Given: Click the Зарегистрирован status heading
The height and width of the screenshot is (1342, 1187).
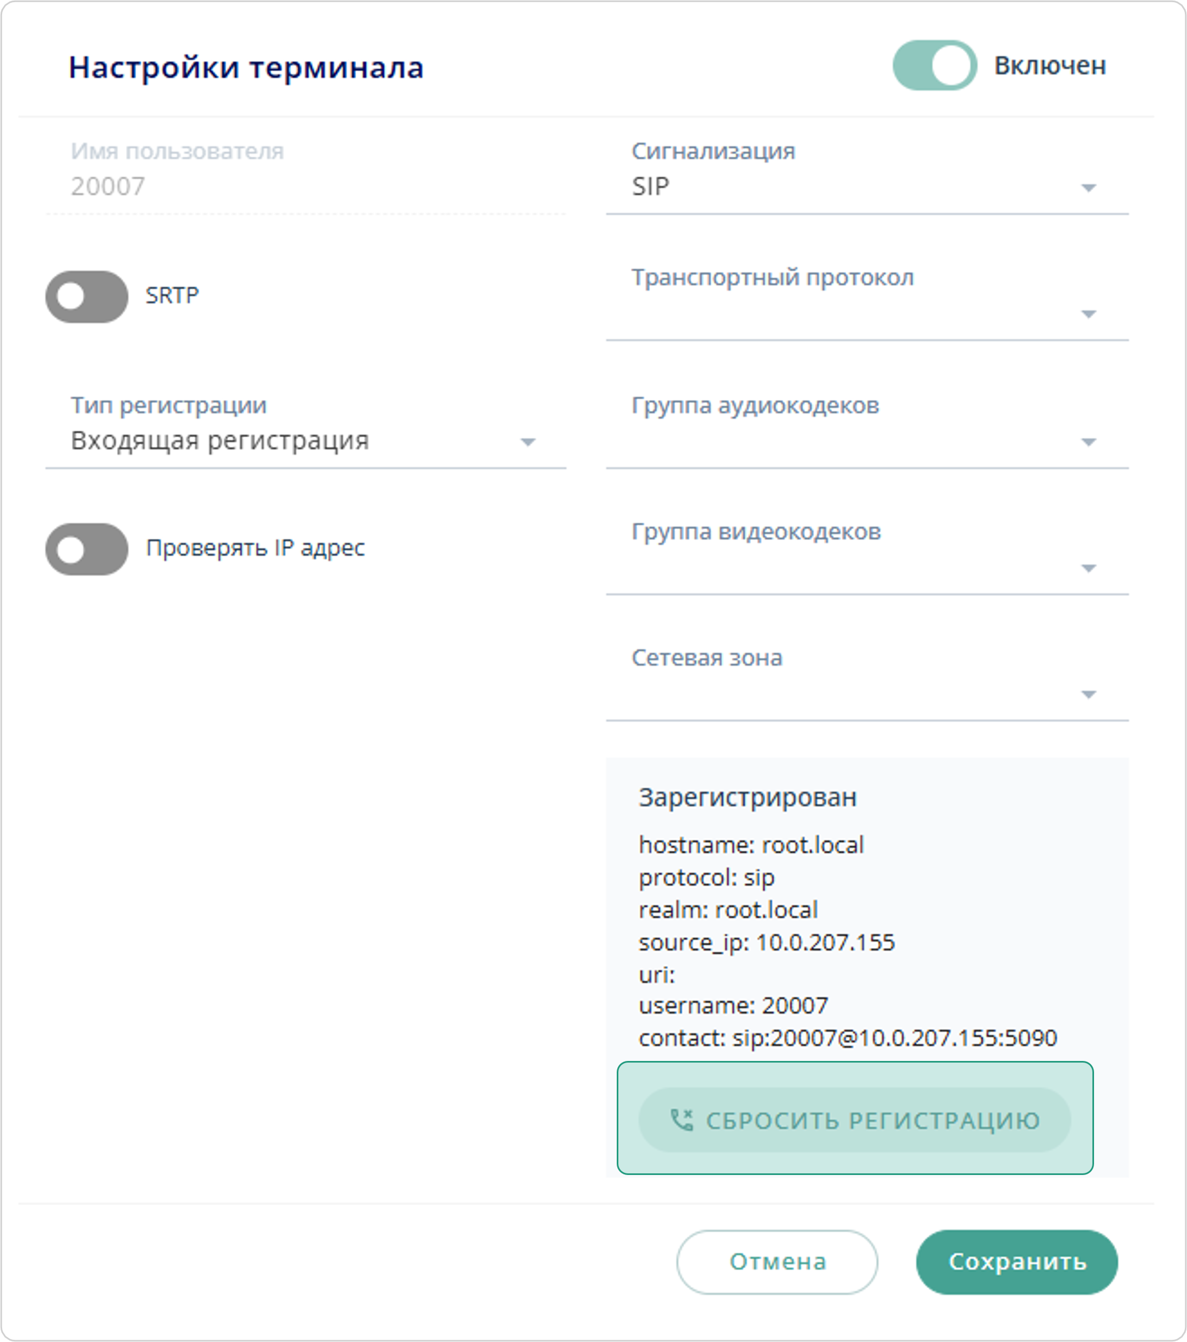Looking at the screenshot, I should click(747, 797).
